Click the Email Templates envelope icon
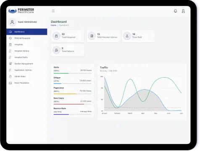This screenshot has height=151, width=200. 11,83
